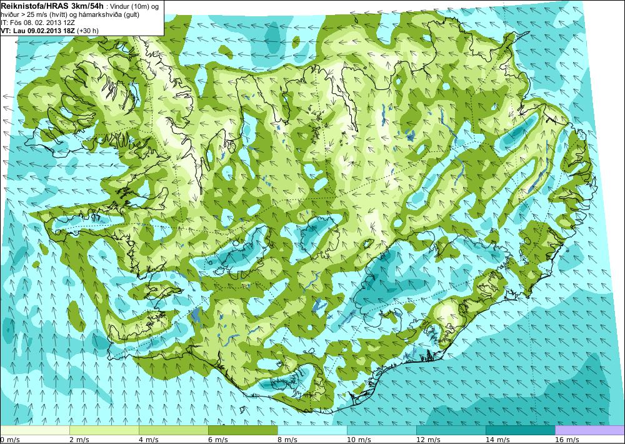
Task: Click the 12 to 14 m/s teal swatch
Action: [x=451, y=430]
